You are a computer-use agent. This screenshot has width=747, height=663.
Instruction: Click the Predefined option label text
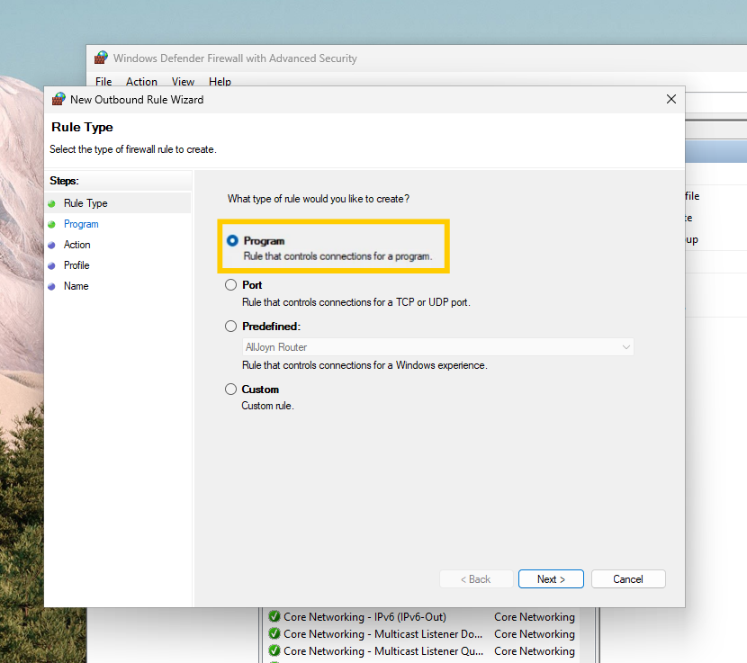[271, 327]
